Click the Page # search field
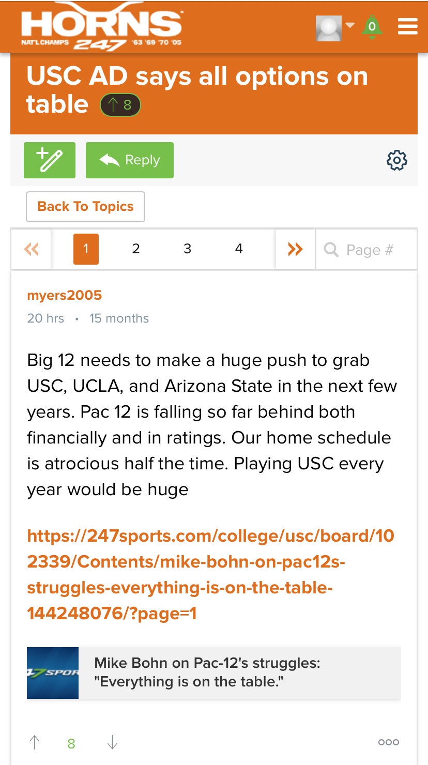428x765 pixels. tap(369, 250)
